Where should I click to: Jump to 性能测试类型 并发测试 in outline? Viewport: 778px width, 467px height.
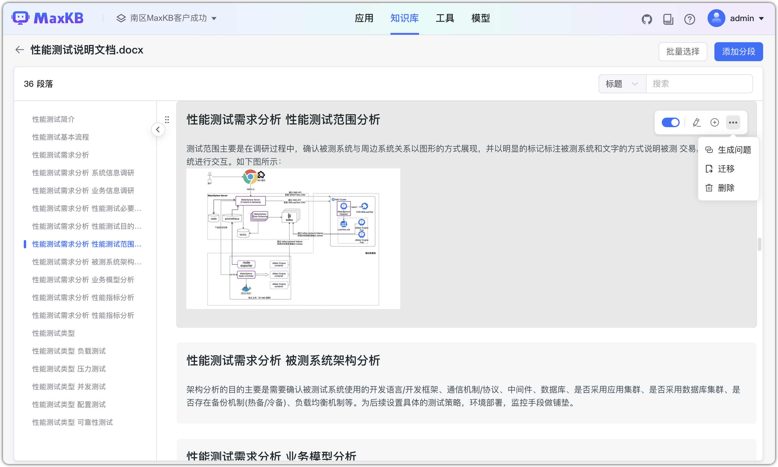coord(69,387)
